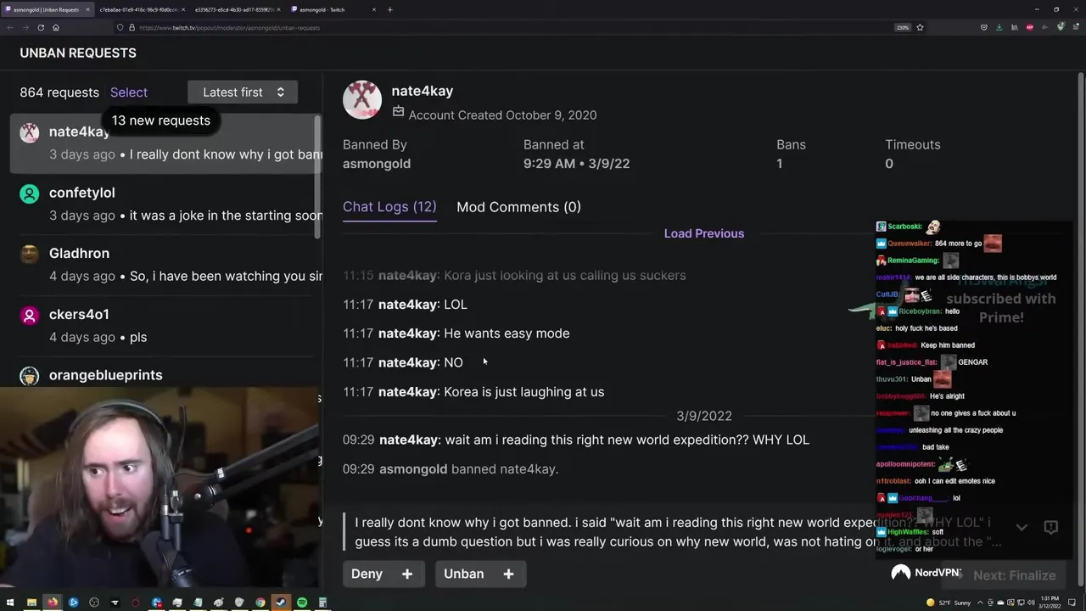1086x611 pixels.
Task: Click Load Previous chat logs link
Action: [704, 233]
